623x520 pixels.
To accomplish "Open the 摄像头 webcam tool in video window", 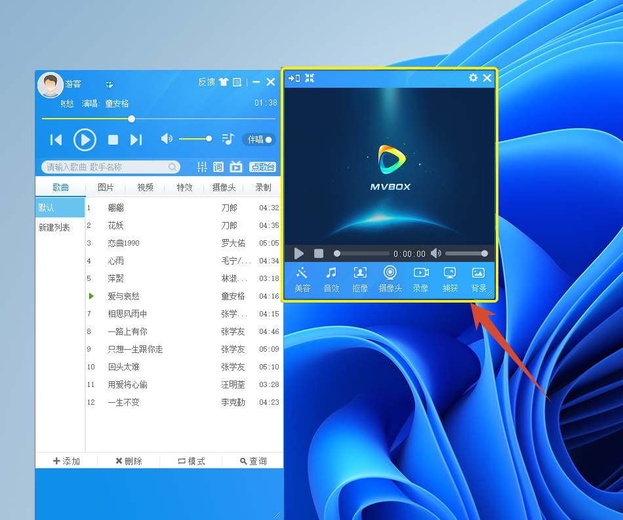I will (390, 280).
